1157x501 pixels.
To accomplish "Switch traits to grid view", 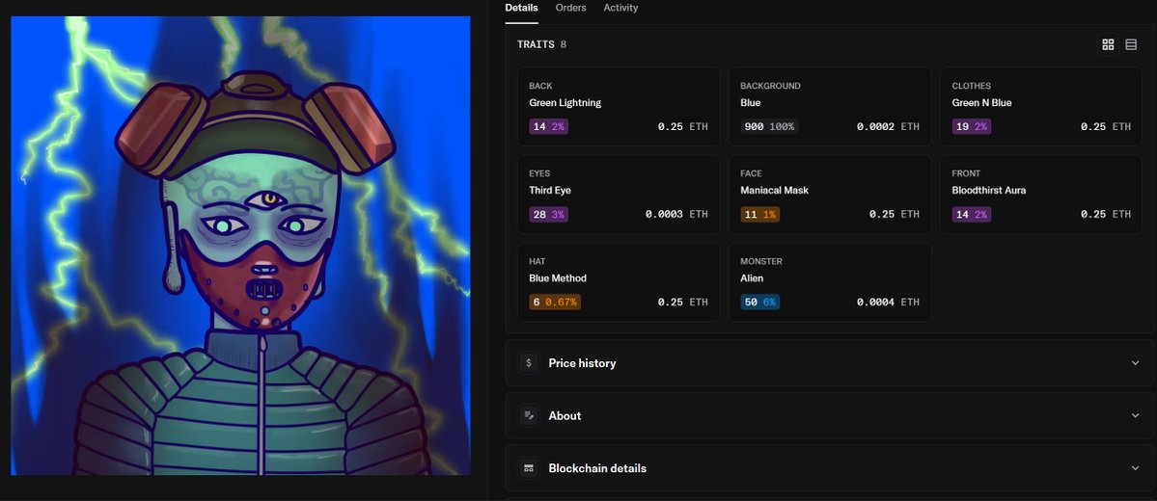I will [x=1108, y=44].
